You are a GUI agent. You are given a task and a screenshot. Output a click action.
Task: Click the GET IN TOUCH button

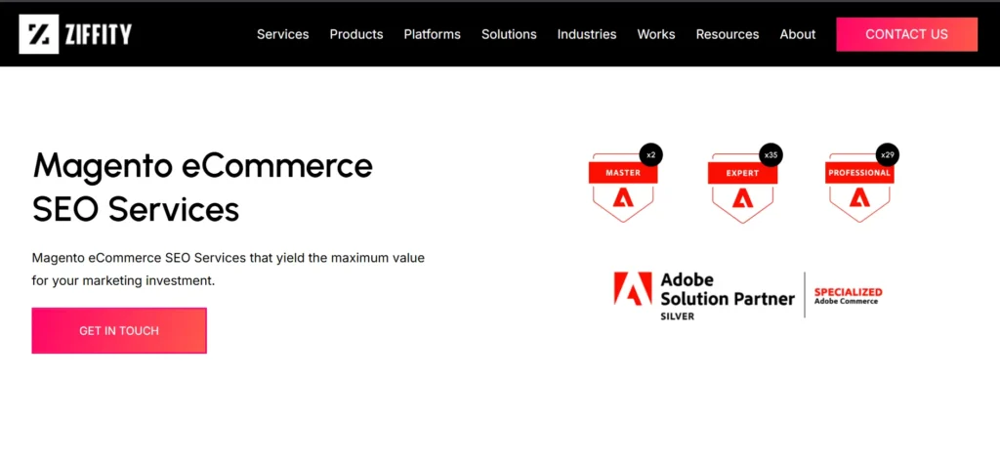[119, 330]
